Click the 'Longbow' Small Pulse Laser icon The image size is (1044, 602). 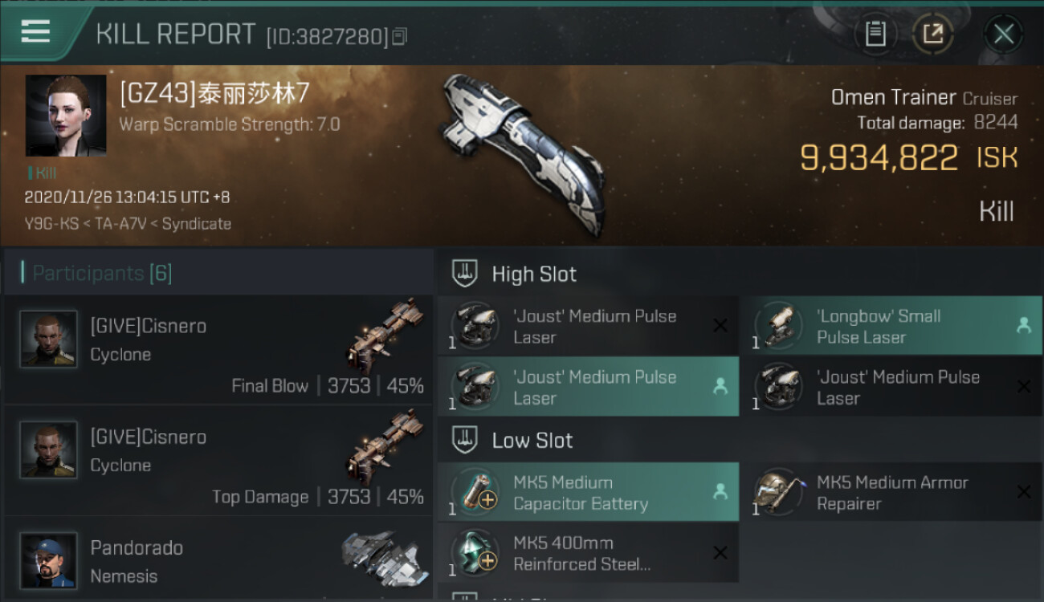click(x=778, y=326)
